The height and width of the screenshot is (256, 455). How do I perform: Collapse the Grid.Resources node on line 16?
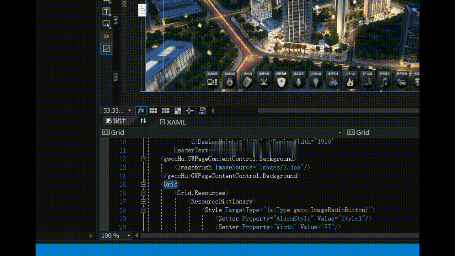pyautogui.click(x=143, y=193)
